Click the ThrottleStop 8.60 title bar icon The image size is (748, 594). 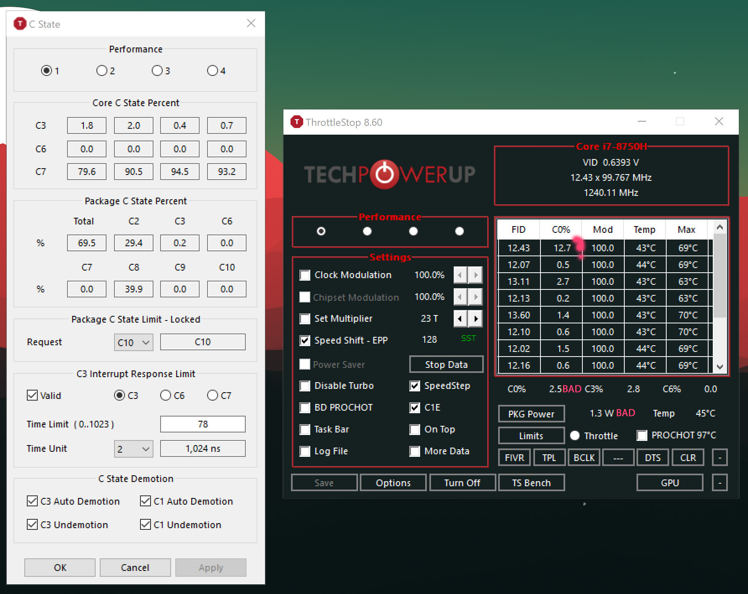click(296, 122)
